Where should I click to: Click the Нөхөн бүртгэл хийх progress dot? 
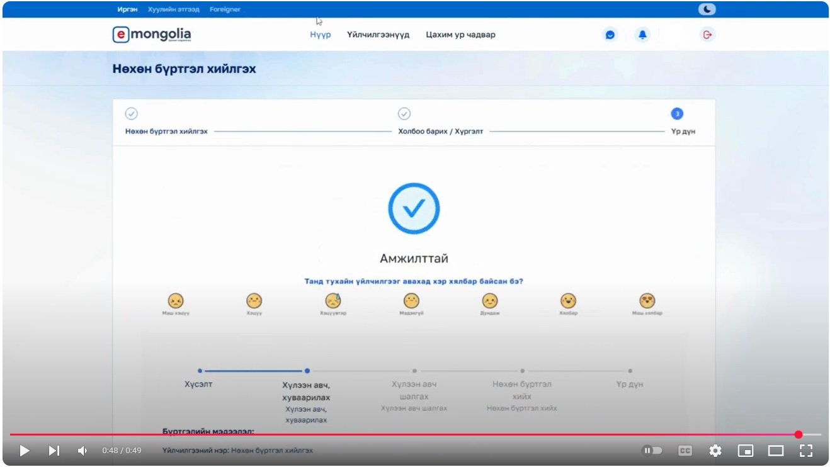pos(522,371)
